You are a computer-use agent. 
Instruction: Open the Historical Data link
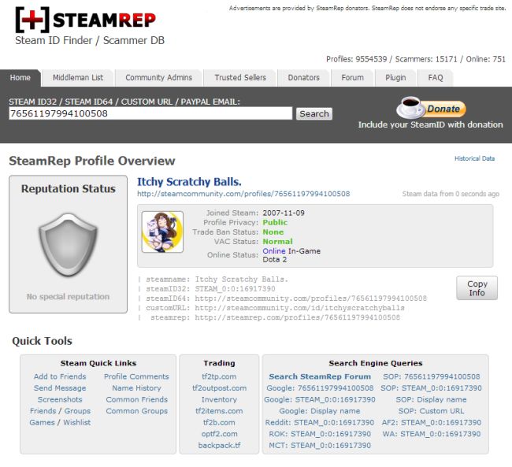[x=474, y=158]
